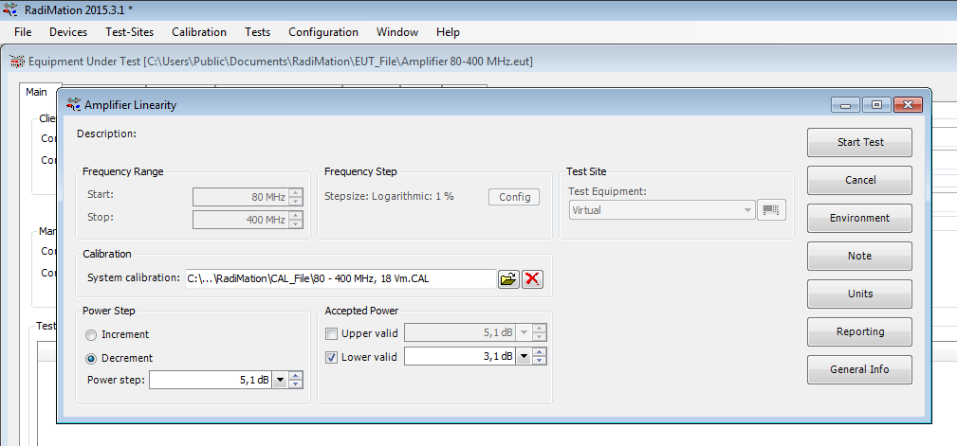Open Lower valid unit dropdown arrow
This screenshot has height=446, width=957.
coord(524,357)
